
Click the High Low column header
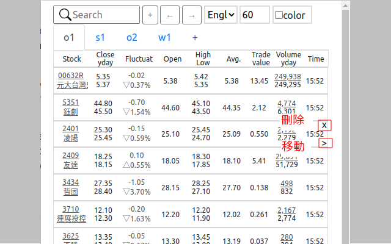pyautogui.click(x=203, y=59)
